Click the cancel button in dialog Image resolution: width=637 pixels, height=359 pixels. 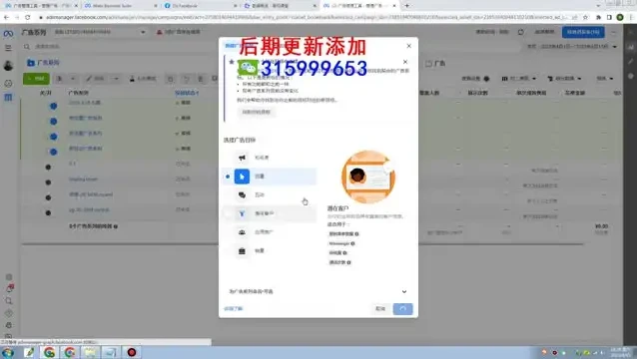click(x=380, y=309)
